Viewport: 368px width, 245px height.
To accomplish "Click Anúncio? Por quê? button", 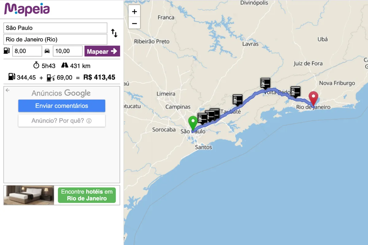I will tap(62, 121).
